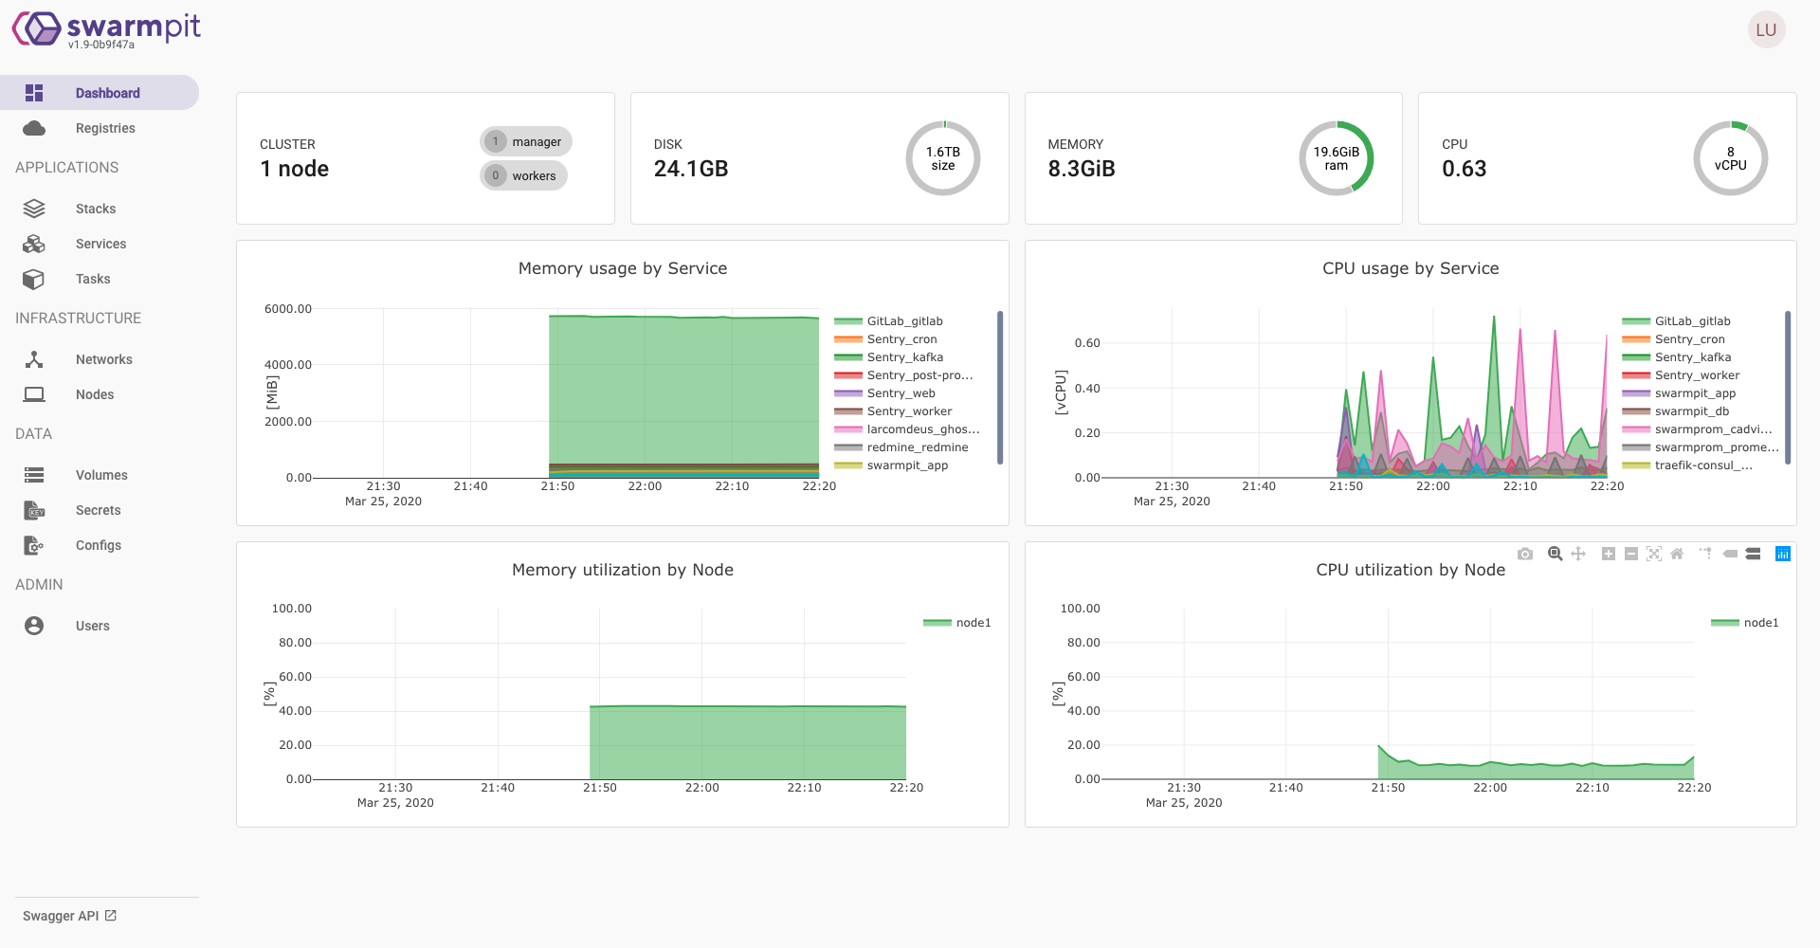
Task: Open the LU user avatar menu
Action: [x=1767, y=29]
